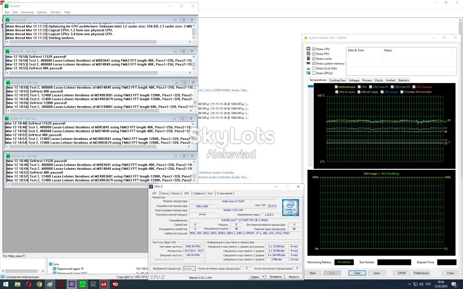
Task: Open the Prime95 Help menu
Action: pyautogui.click(x=67, y=12)
